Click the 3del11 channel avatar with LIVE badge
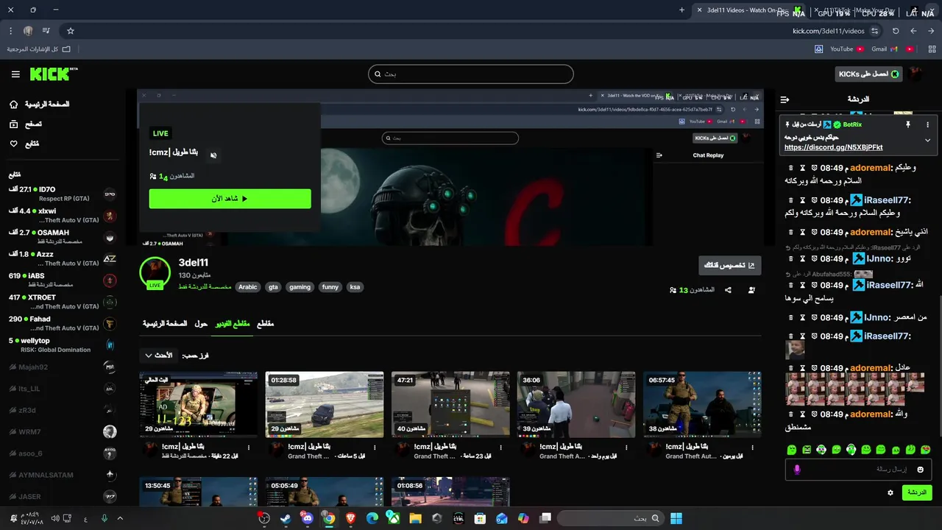This screenshot has width=942, height=530. pyautogui.click(x=155, y=272)
